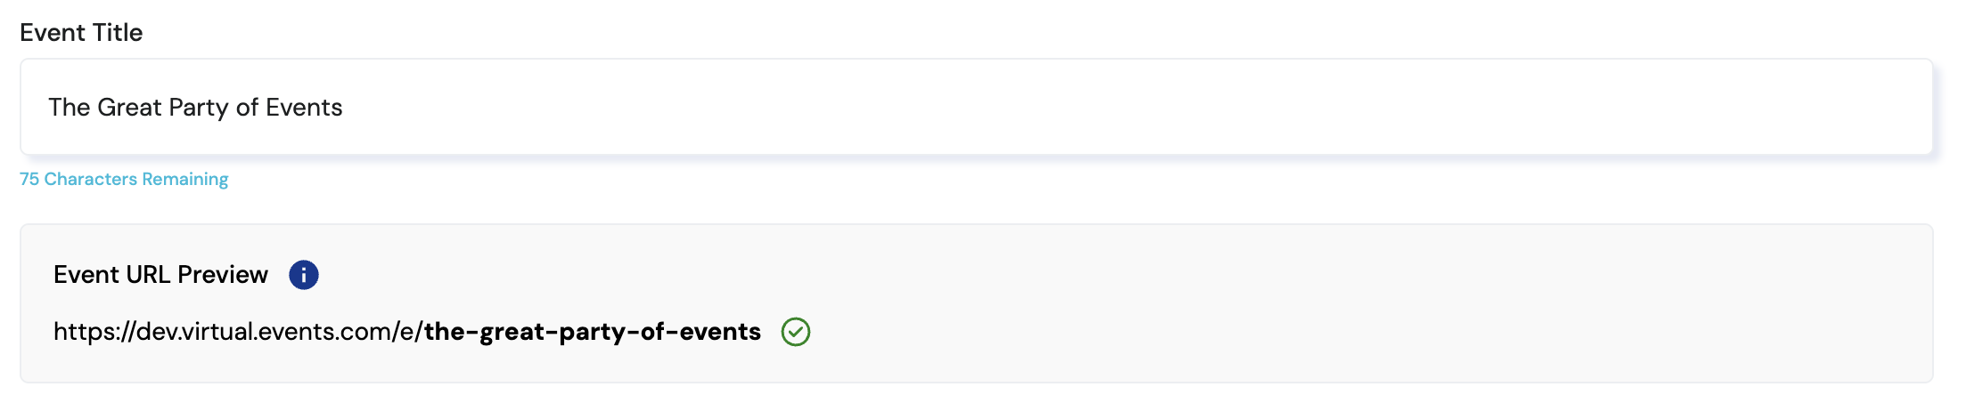The width and height of the screenshot is (1966, 411).
Task: Click the info icon beside Event URL Preview
Action: click(303, 275)
